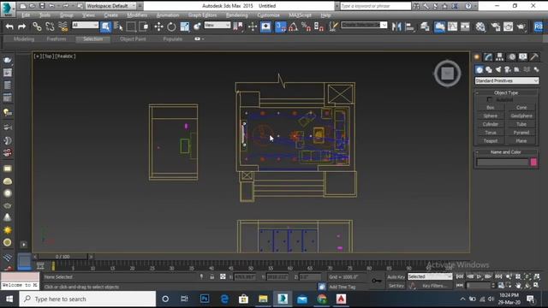Open the Workspace: Default dropdown

[110, 6]
